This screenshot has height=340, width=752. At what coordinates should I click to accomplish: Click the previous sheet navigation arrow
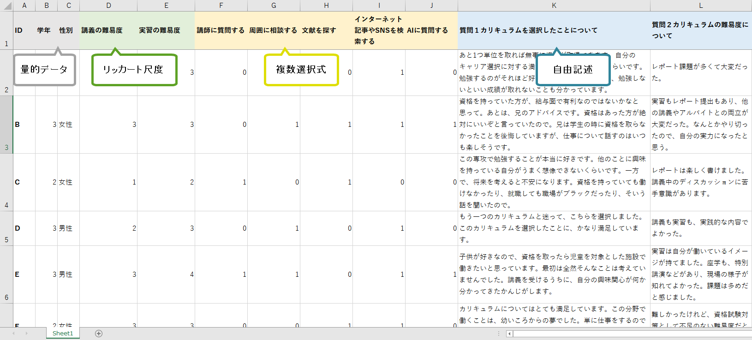pyautogui.click(x=13, y=333)
